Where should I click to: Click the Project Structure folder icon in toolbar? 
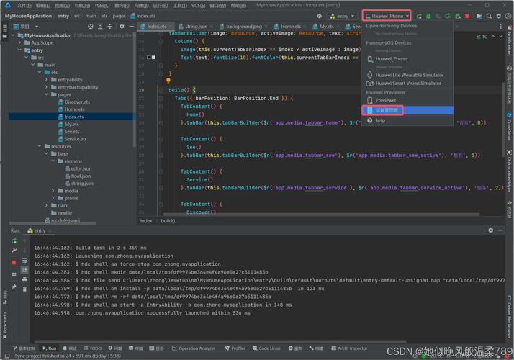[x=479, y=16]
